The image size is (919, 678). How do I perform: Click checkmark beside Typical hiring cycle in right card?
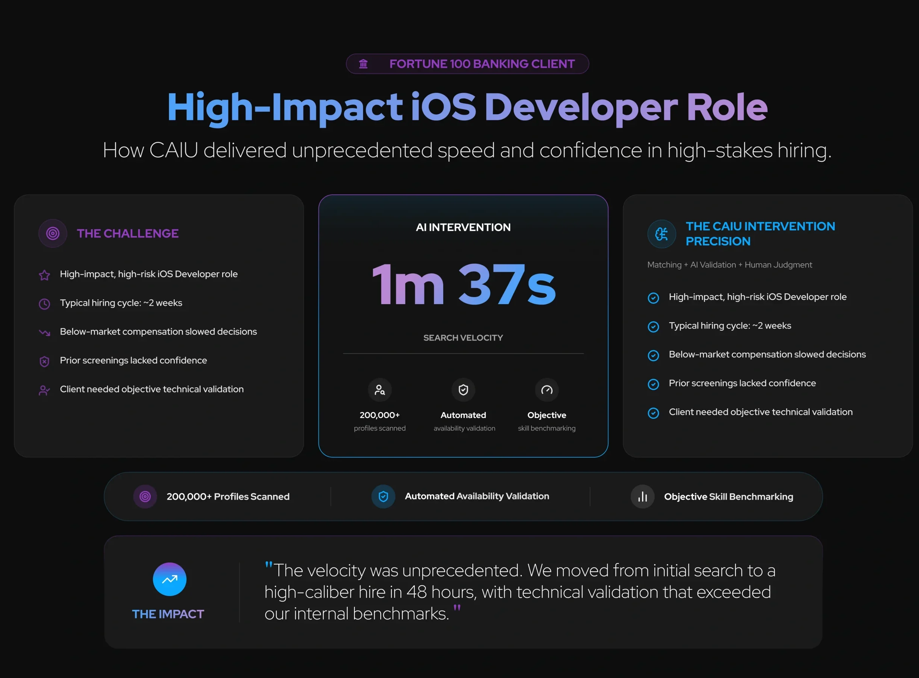pyautogui.click(x=653, y=327)
